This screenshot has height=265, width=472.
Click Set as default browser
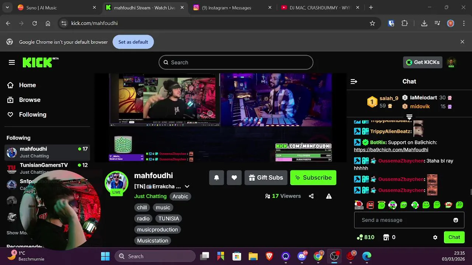(133, 42)
